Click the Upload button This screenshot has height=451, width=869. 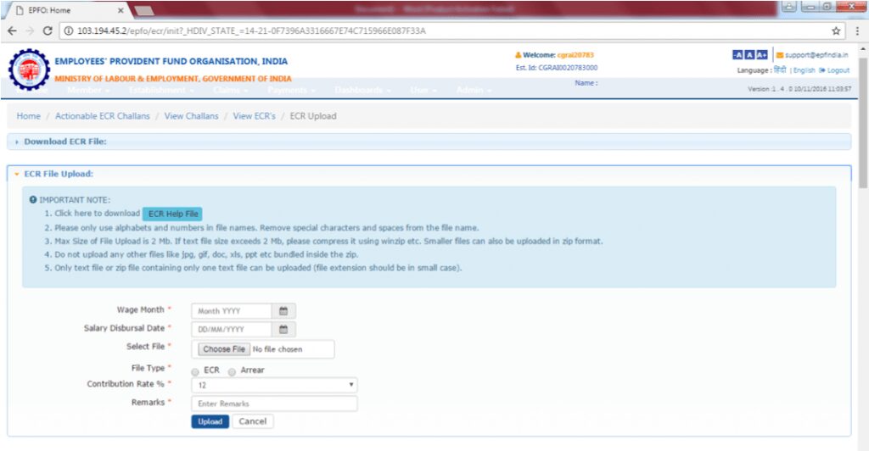coord(210,421)
